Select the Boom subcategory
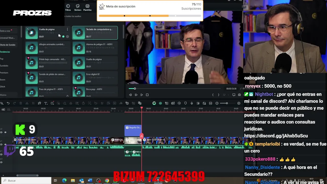Viewport: 327px width, 184px height. tap(3, 79)
